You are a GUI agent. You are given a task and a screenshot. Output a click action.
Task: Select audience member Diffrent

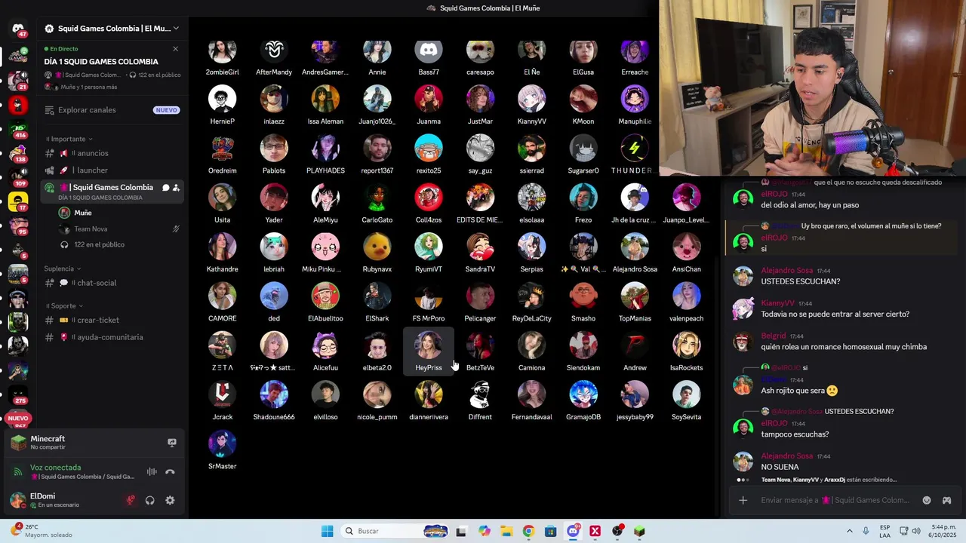[480, 401]
